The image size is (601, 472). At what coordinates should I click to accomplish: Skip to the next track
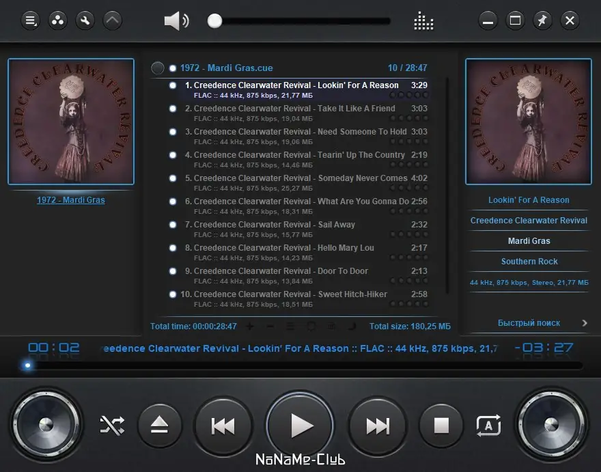click(x=378, y=426)
